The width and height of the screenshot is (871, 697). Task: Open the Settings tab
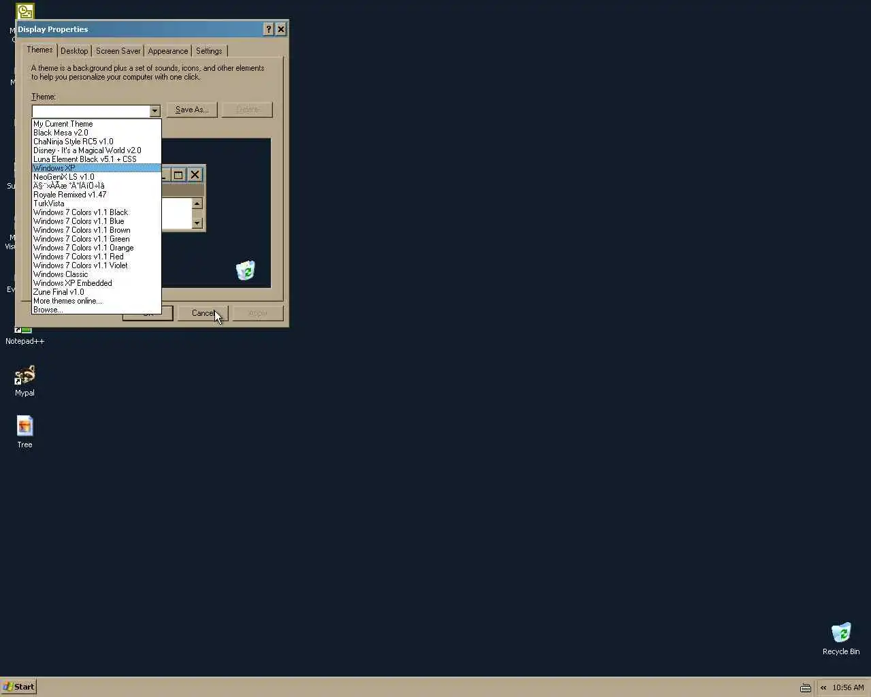tap(209, 51)
